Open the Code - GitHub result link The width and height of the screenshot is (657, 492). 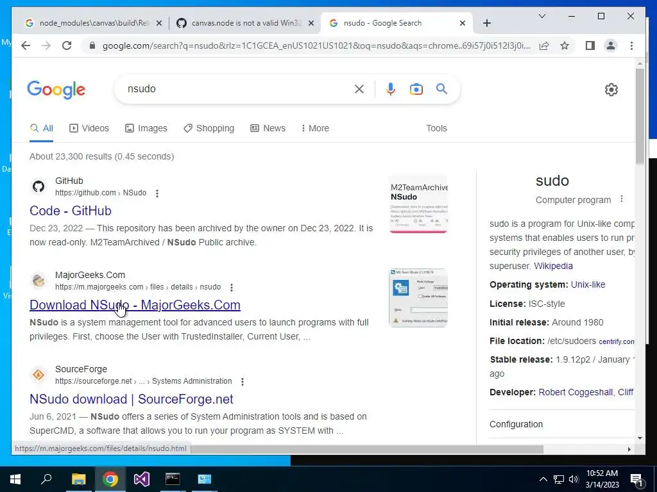[71, 211]
